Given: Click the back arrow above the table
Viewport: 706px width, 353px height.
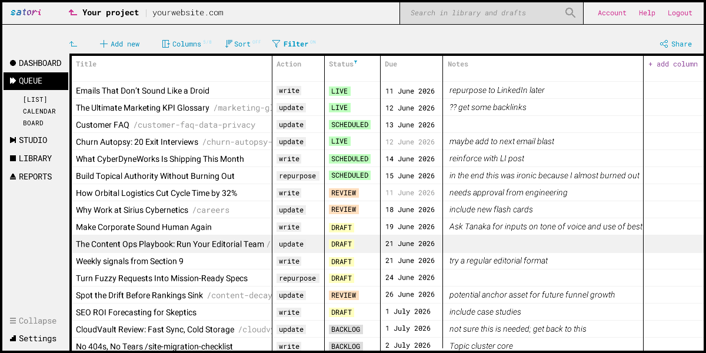Looking at the screenshot, I should click(73, 44).
